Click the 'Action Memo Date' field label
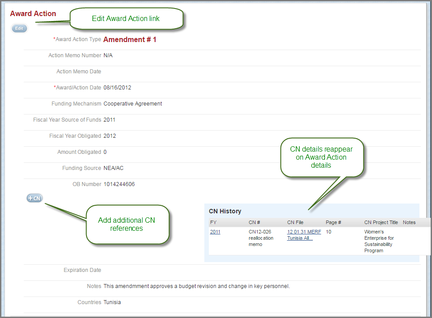 click(x=79, y=72)
